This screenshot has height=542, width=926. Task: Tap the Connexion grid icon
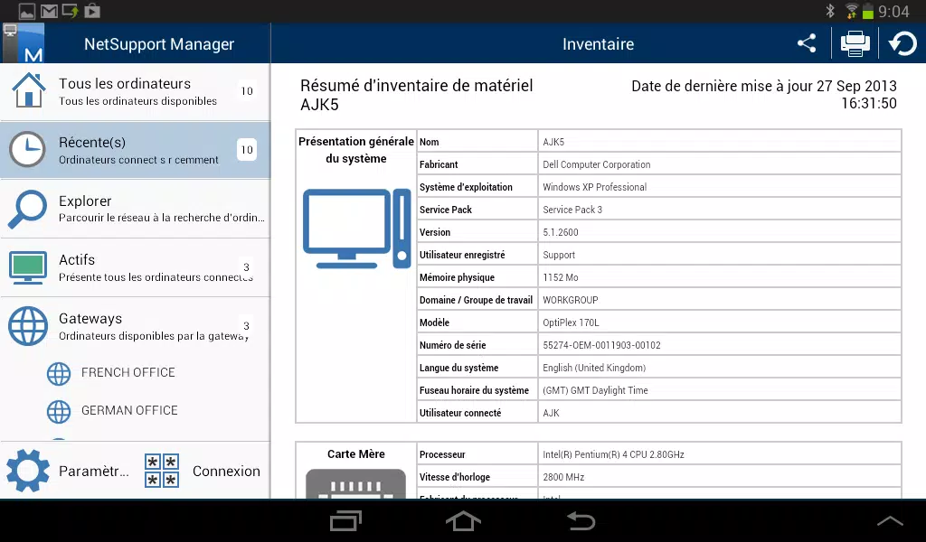click(162, 471)
